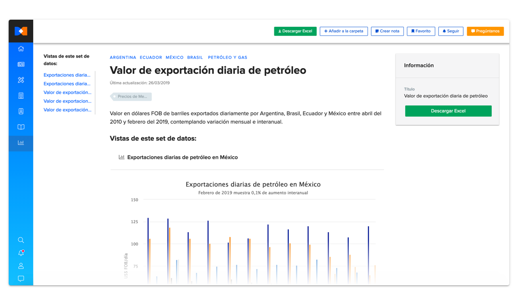The image size is (518, 305).
Task: Open the open book icon in sidebar
Action: coord(21,127)
